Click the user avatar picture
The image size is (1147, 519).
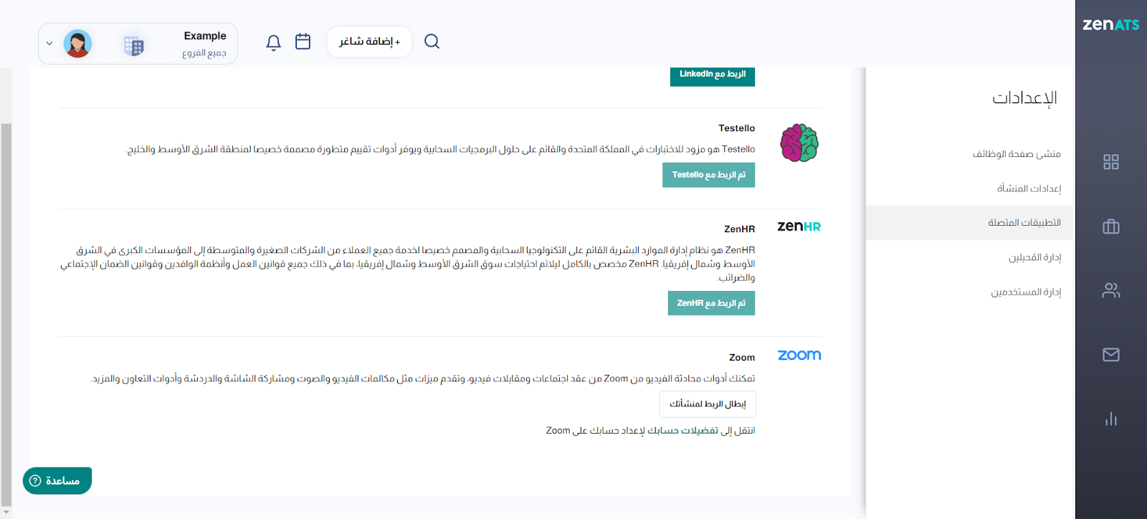pyautogui.click(x=77, y=44)
